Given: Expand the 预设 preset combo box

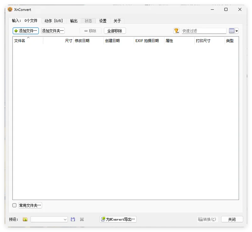Looking at the screenshot, I should click(x=49, y=219).
